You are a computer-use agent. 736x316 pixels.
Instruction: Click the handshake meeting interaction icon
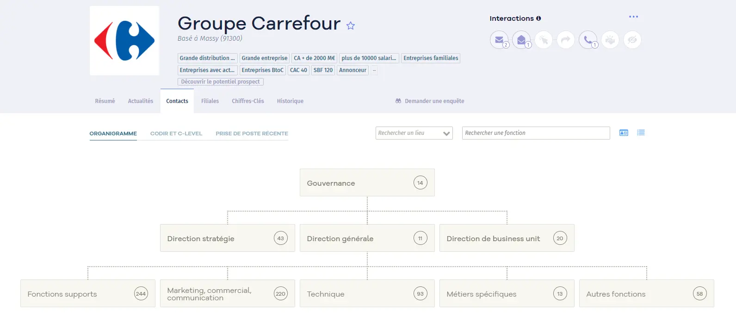tap(610, 40)
